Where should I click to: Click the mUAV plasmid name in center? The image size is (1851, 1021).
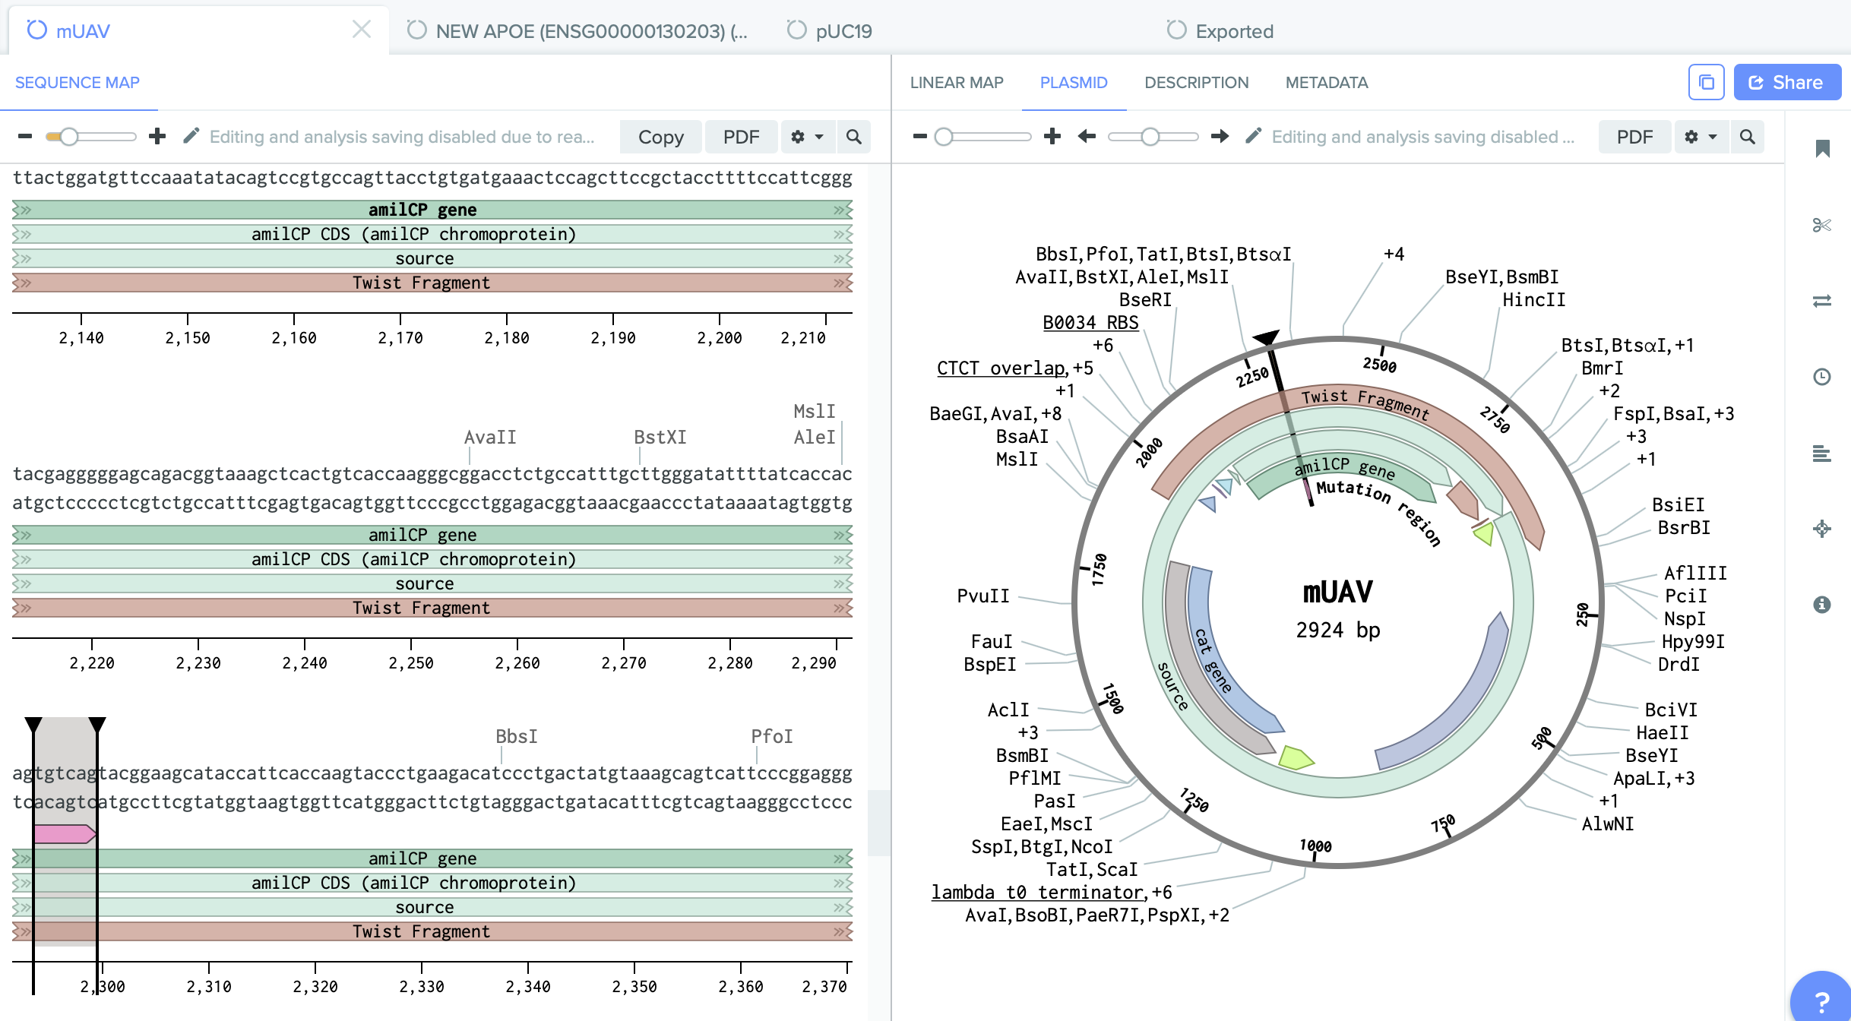(x=1338, y=592)
